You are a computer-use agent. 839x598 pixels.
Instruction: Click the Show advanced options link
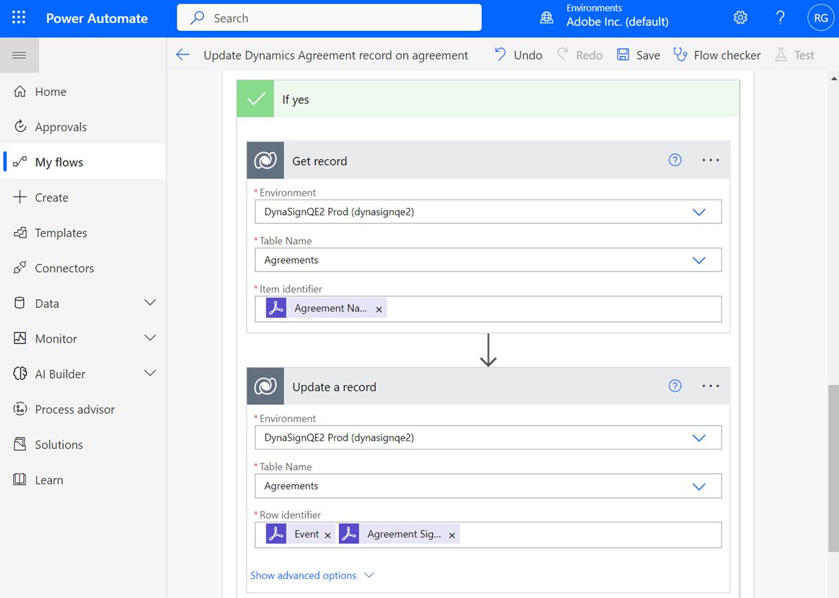[303, 575]
